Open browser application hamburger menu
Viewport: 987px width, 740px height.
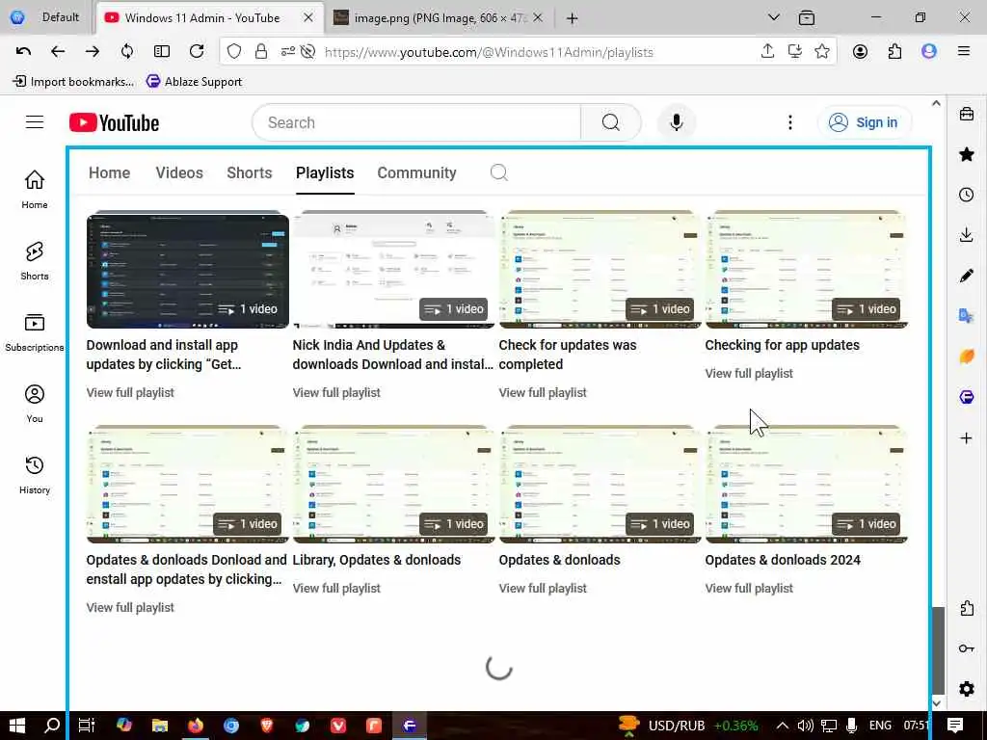coord(964,52)
